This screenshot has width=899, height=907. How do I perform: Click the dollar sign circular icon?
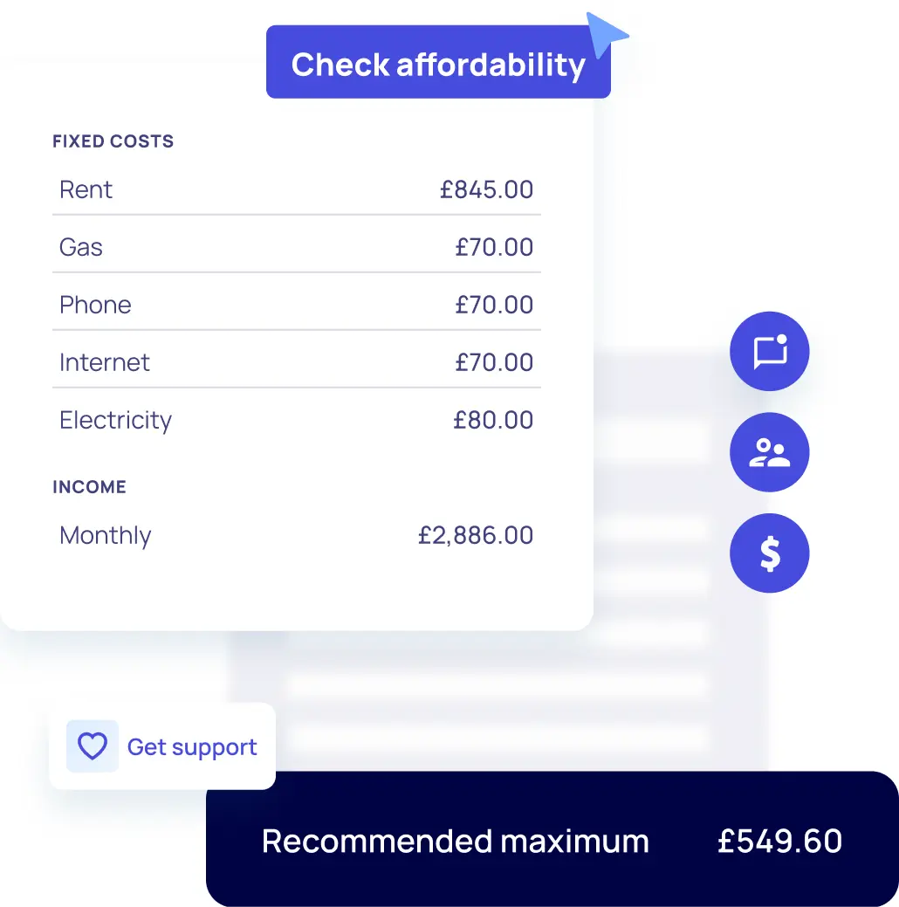coord(769,553)
